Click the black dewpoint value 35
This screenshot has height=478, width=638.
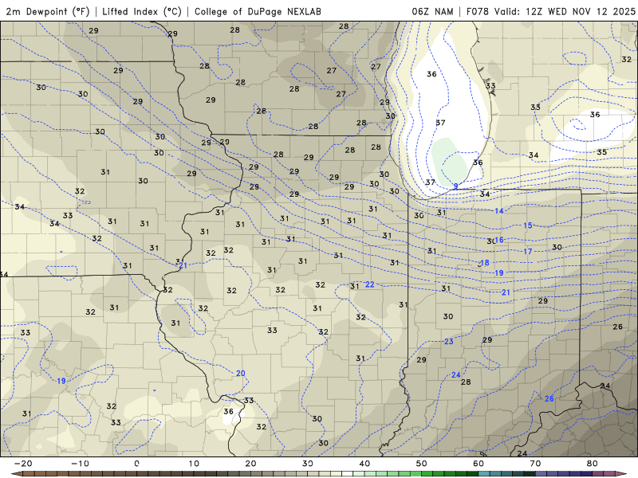[602, 152]
